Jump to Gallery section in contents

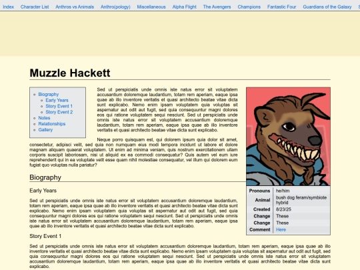(45, 130)
